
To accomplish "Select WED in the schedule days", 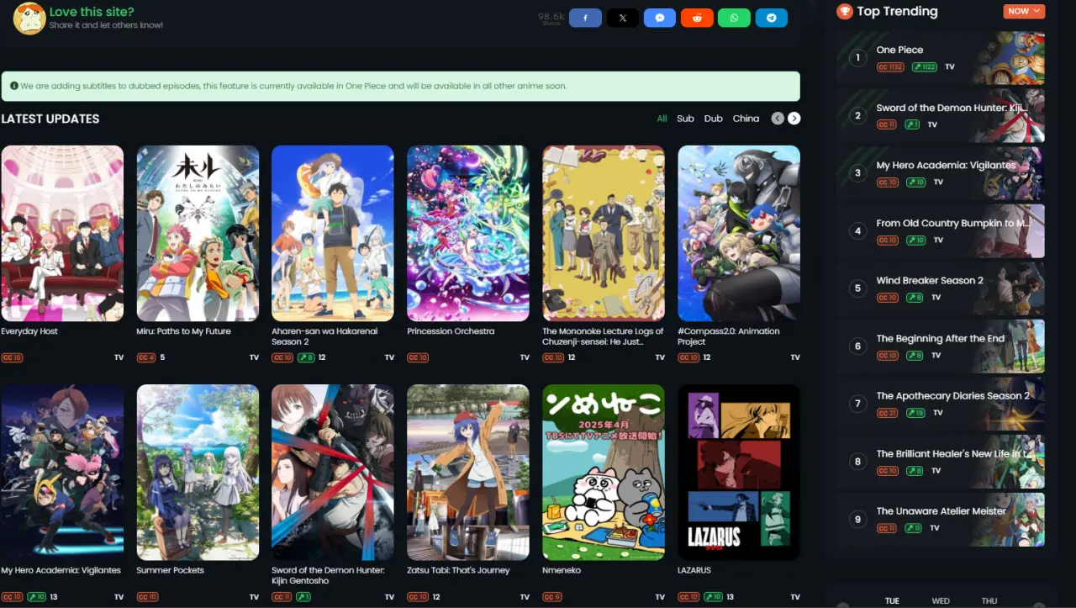I will pyautogui.click(x=941, y=601).
